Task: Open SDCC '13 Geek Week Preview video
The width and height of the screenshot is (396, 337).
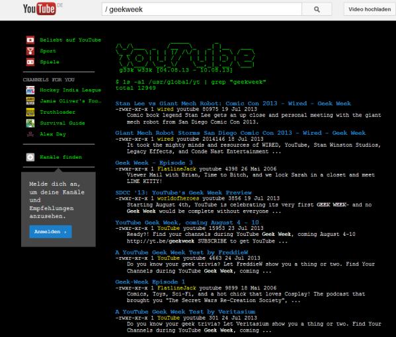Action: (x=184, y=192)
